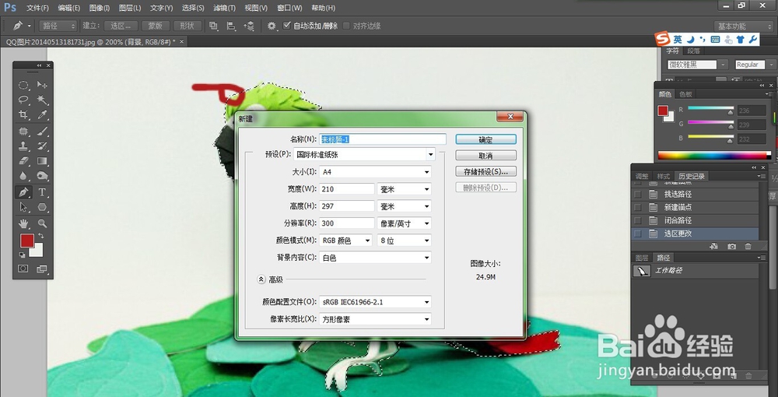Click the 选区... make selection button

coord(121,26)
